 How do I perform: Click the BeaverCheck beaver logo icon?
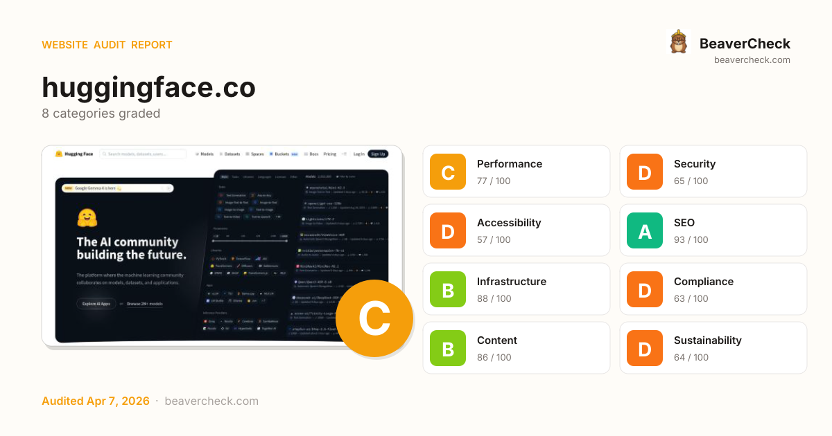pos(679,42)
